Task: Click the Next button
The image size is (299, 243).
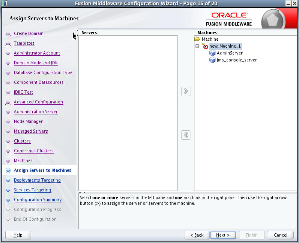Action: point(223,235)
